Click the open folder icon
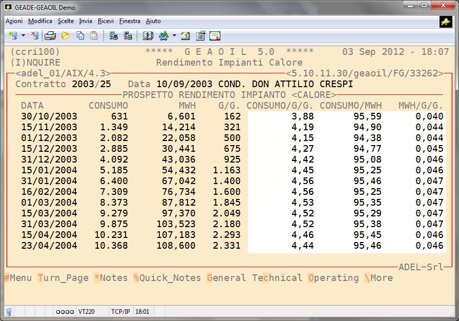Screen dimensions: 459x321 coord(65,35)
